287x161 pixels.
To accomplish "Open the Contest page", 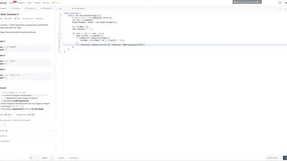I will [37, 3].
